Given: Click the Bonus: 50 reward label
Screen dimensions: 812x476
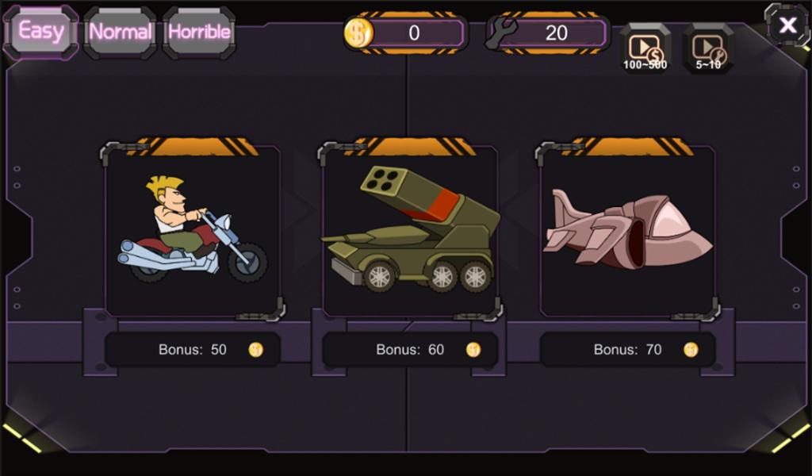Looking at the screenshot, I should [x=193, y=350].
